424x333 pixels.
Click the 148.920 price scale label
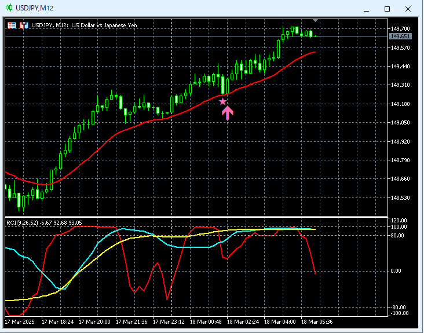tap(400, 142)
